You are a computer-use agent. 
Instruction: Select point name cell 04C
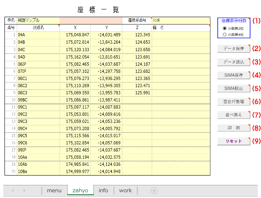point(38,50)
